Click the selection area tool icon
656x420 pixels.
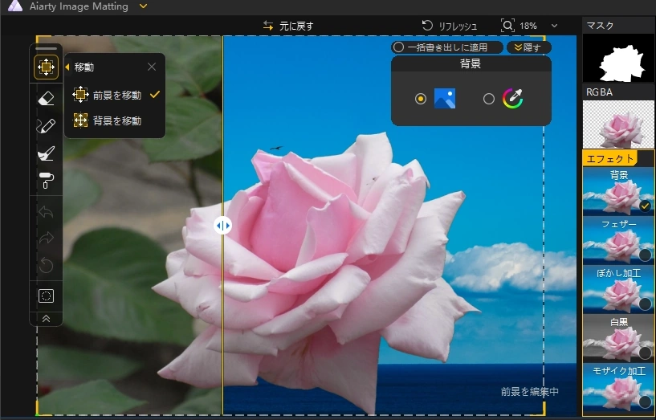[46, 296]
